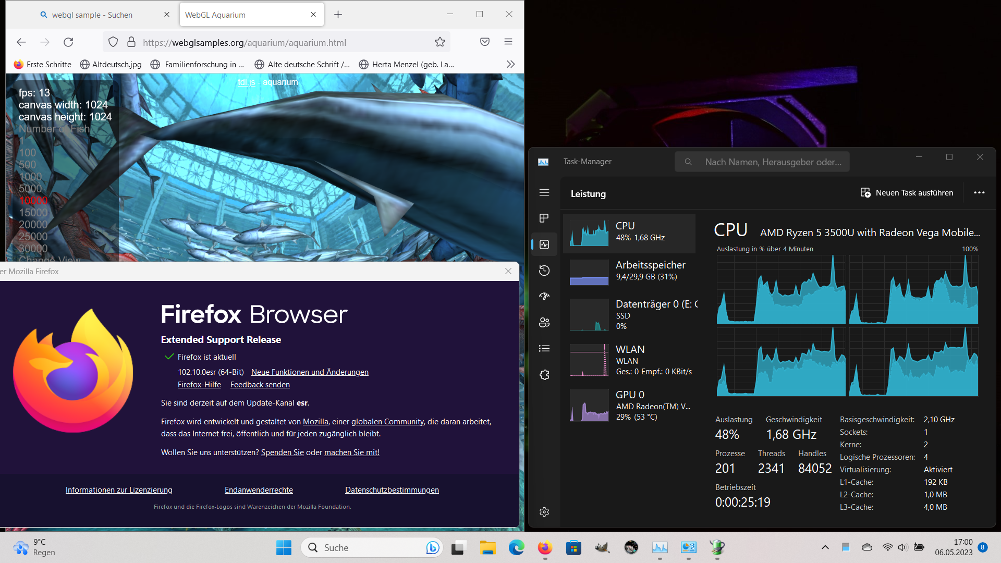Open the Mozilla link in About dialog
The height and width of the screenshot is (563, 1001).
tap(315, 422)
